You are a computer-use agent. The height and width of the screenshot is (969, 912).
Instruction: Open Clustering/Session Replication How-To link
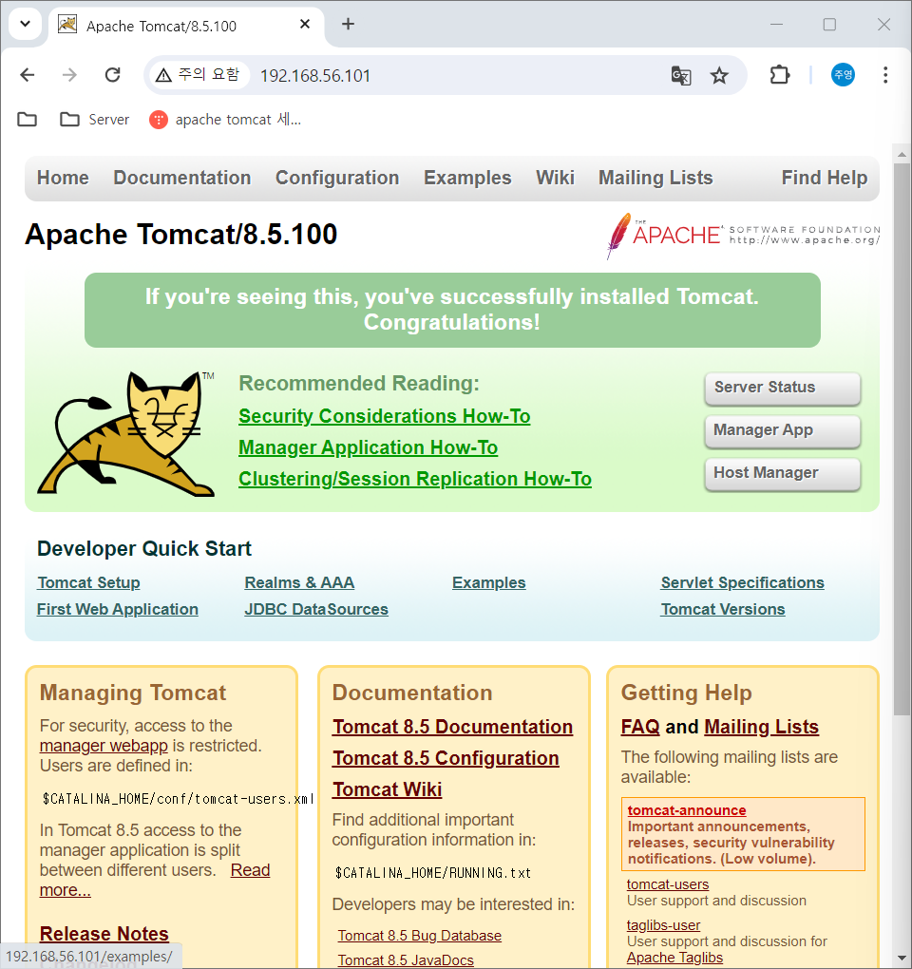(415, 480)
